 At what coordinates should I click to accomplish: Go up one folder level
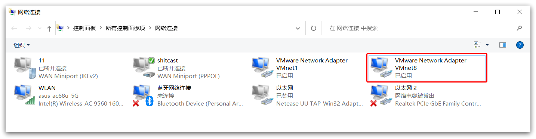pyautogui.click(x=49, y=28)
